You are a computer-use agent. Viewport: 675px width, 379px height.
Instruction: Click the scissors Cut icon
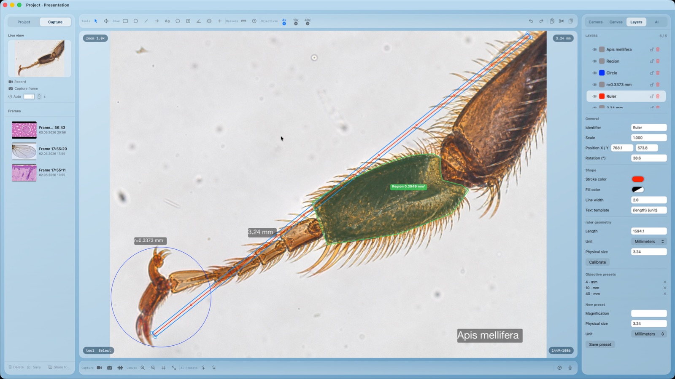[x=562, y=21]
